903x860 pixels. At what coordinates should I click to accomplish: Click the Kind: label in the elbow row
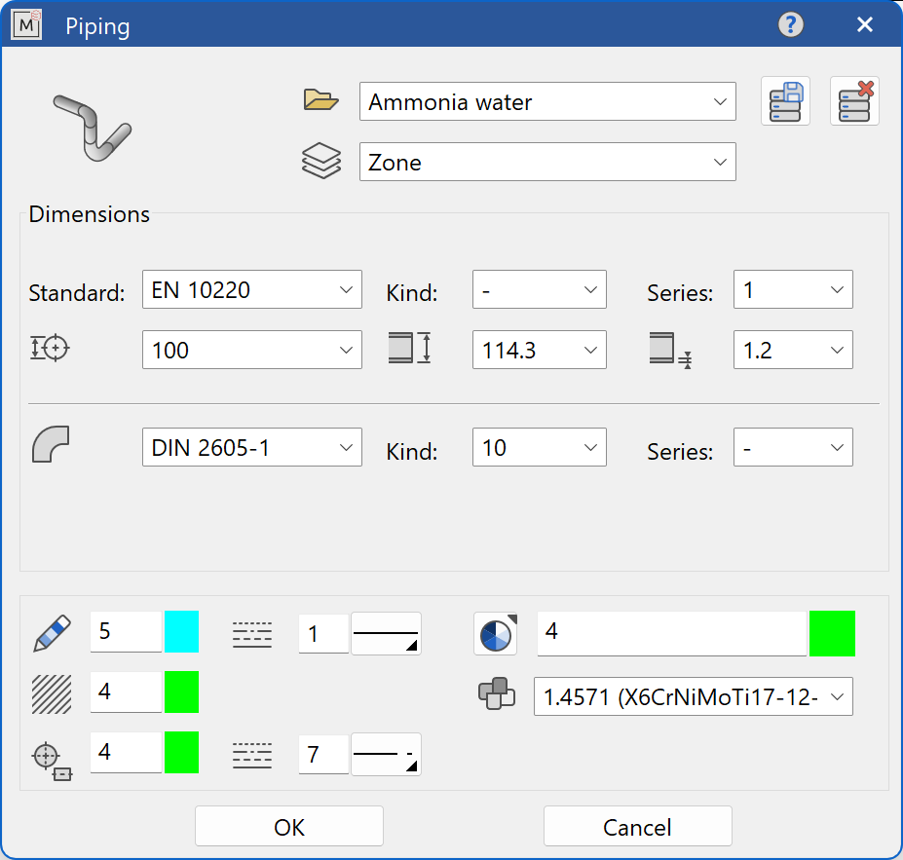(412, 451)
